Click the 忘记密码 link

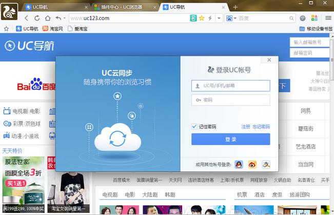(261, 127)
